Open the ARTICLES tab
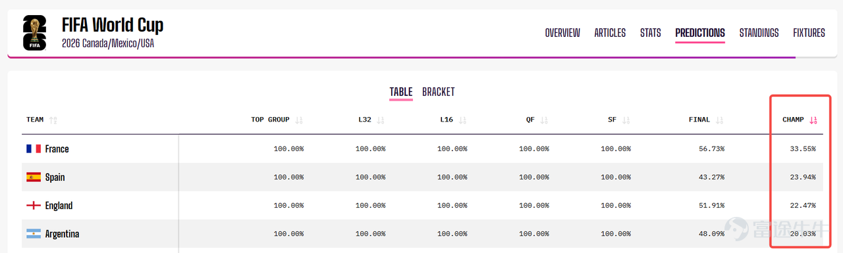Image resolution: width=843 pixels, height=253 pixels. point(610,33)
